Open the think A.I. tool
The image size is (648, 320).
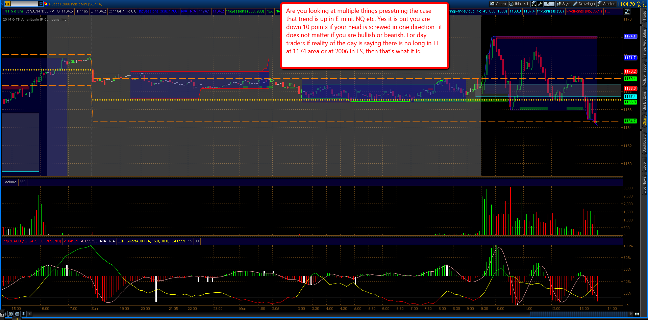click(x=519, y=4)
